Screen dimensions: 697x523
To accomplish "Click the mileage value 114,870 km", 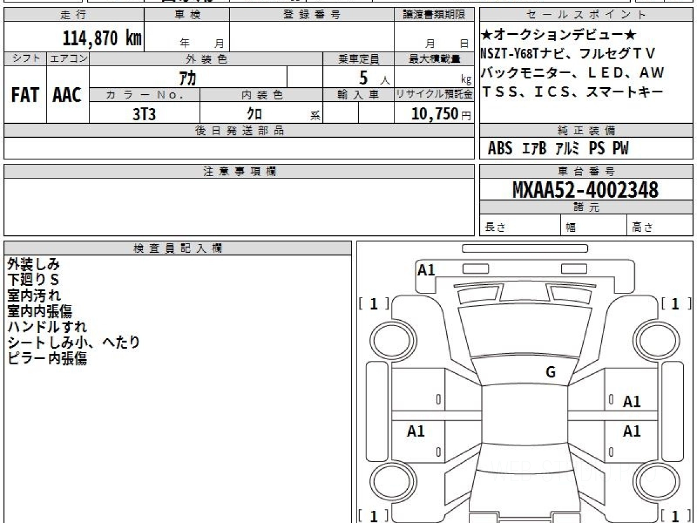I will (x=102, y=38).
